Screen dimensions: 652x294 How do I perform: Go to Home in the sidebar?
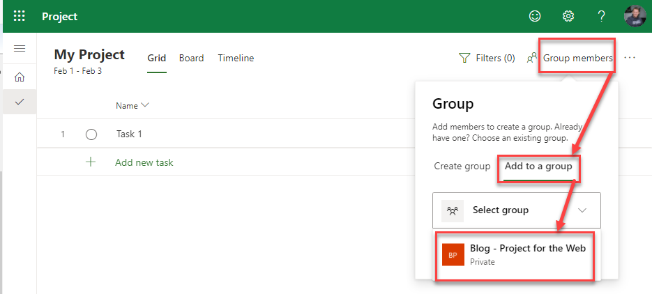coord(20,77)
